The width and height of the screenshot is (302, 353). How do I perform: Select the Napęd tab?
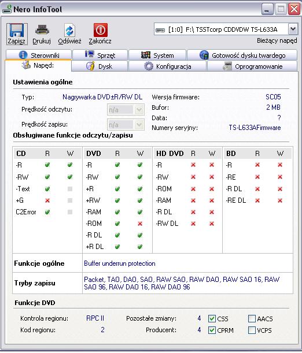click(x=38, y=65)
